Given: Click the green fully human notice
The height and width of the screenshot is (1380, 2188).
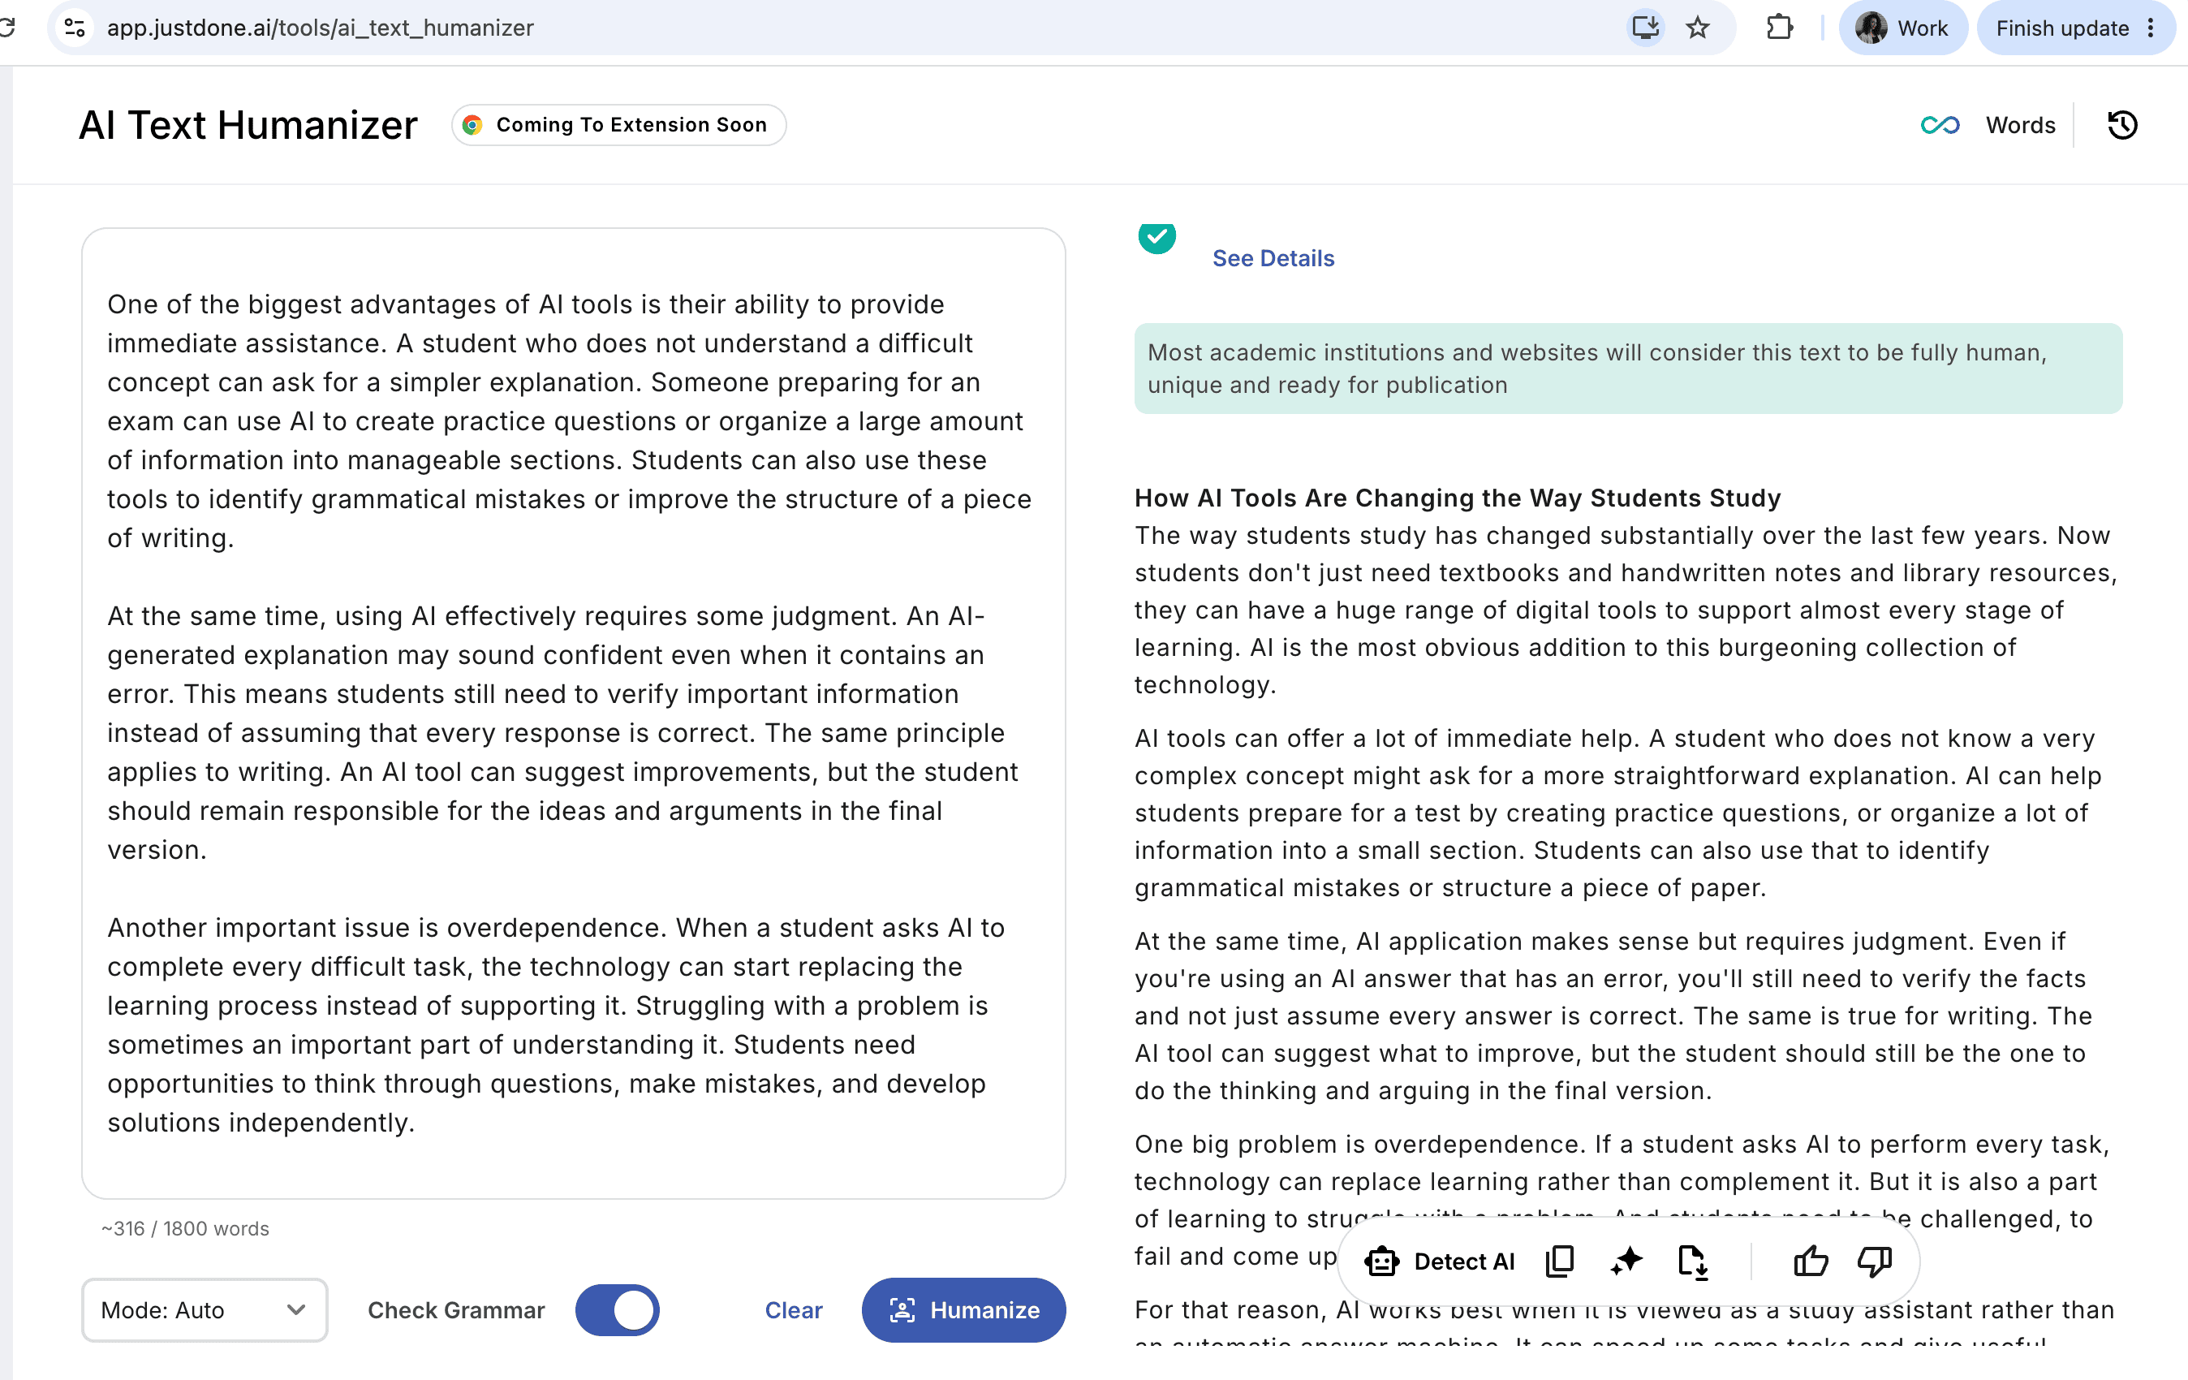Looking at the screenshot, I should 1628,369.
